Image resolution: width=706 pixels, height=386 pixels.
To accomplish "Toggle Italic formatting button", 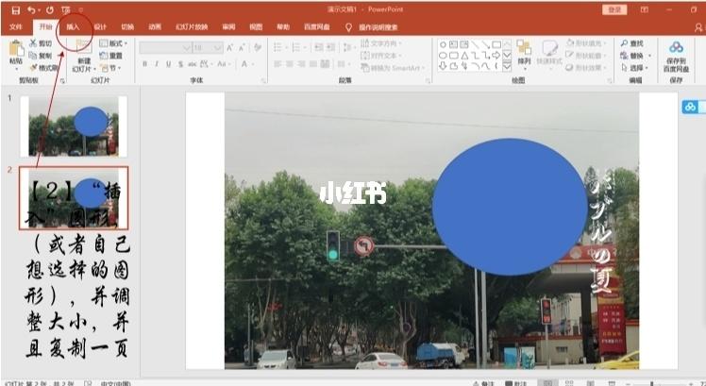I will pos(157,64).
